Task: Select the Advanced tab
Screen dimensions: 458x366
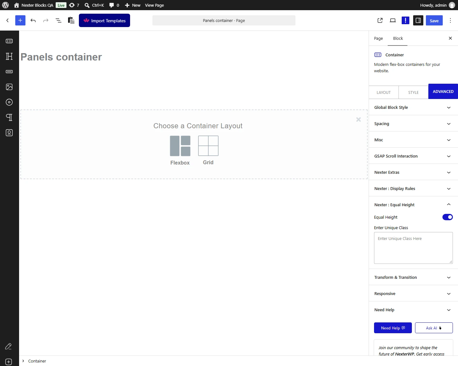Action: (x=443, y=91)
